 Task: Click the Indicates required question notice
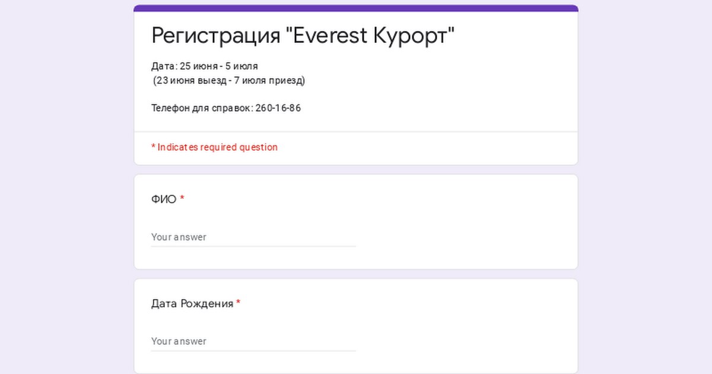(214, 147)
